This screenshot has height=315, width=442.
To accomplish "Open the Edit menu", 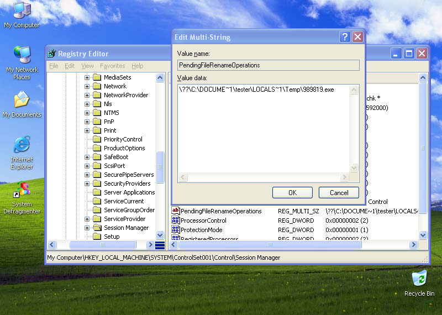I will (x=70, y=66).
